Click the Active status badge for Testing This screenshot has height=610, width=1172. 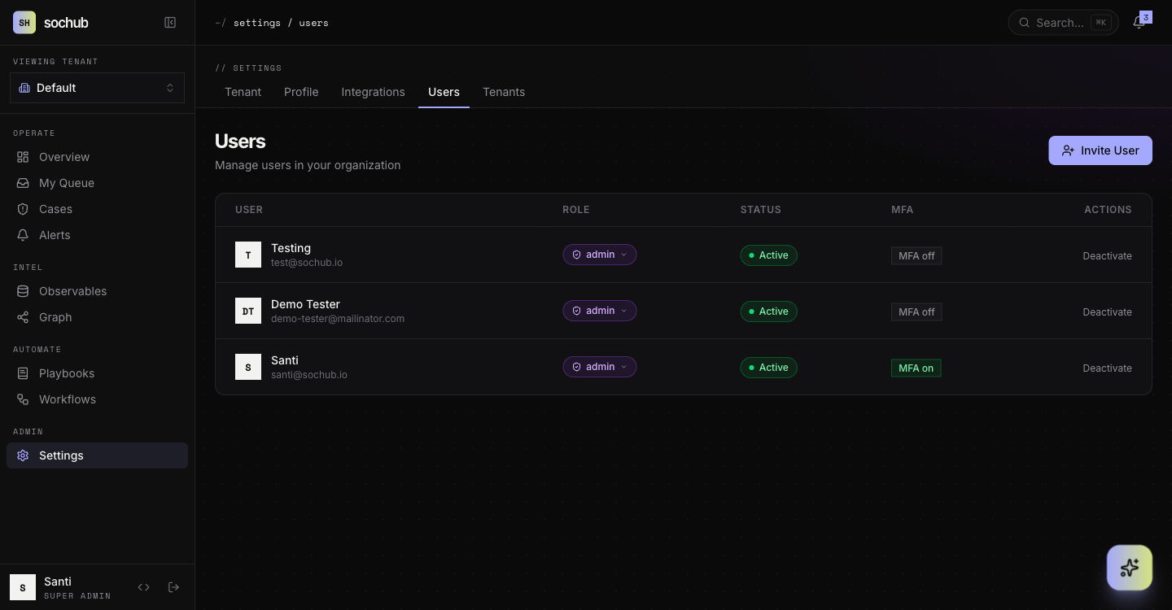click(x=768, y=255)
